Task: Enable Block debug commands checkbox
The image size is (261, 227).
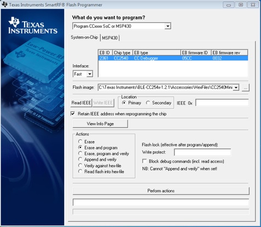Action: (x=144, y=161)
